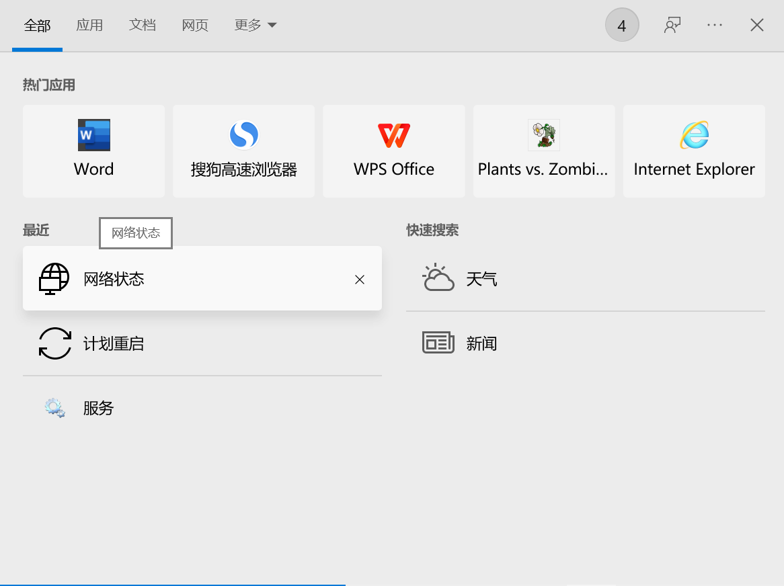Open the feedback person icon
The image size is (784, 586).
(672, 25)
